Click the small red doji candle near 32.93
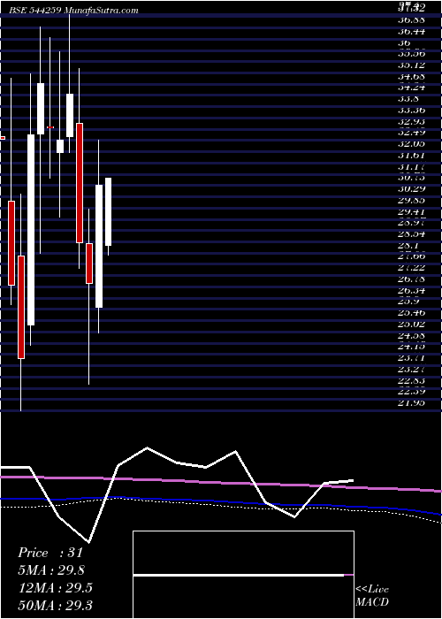 [50, 127]
